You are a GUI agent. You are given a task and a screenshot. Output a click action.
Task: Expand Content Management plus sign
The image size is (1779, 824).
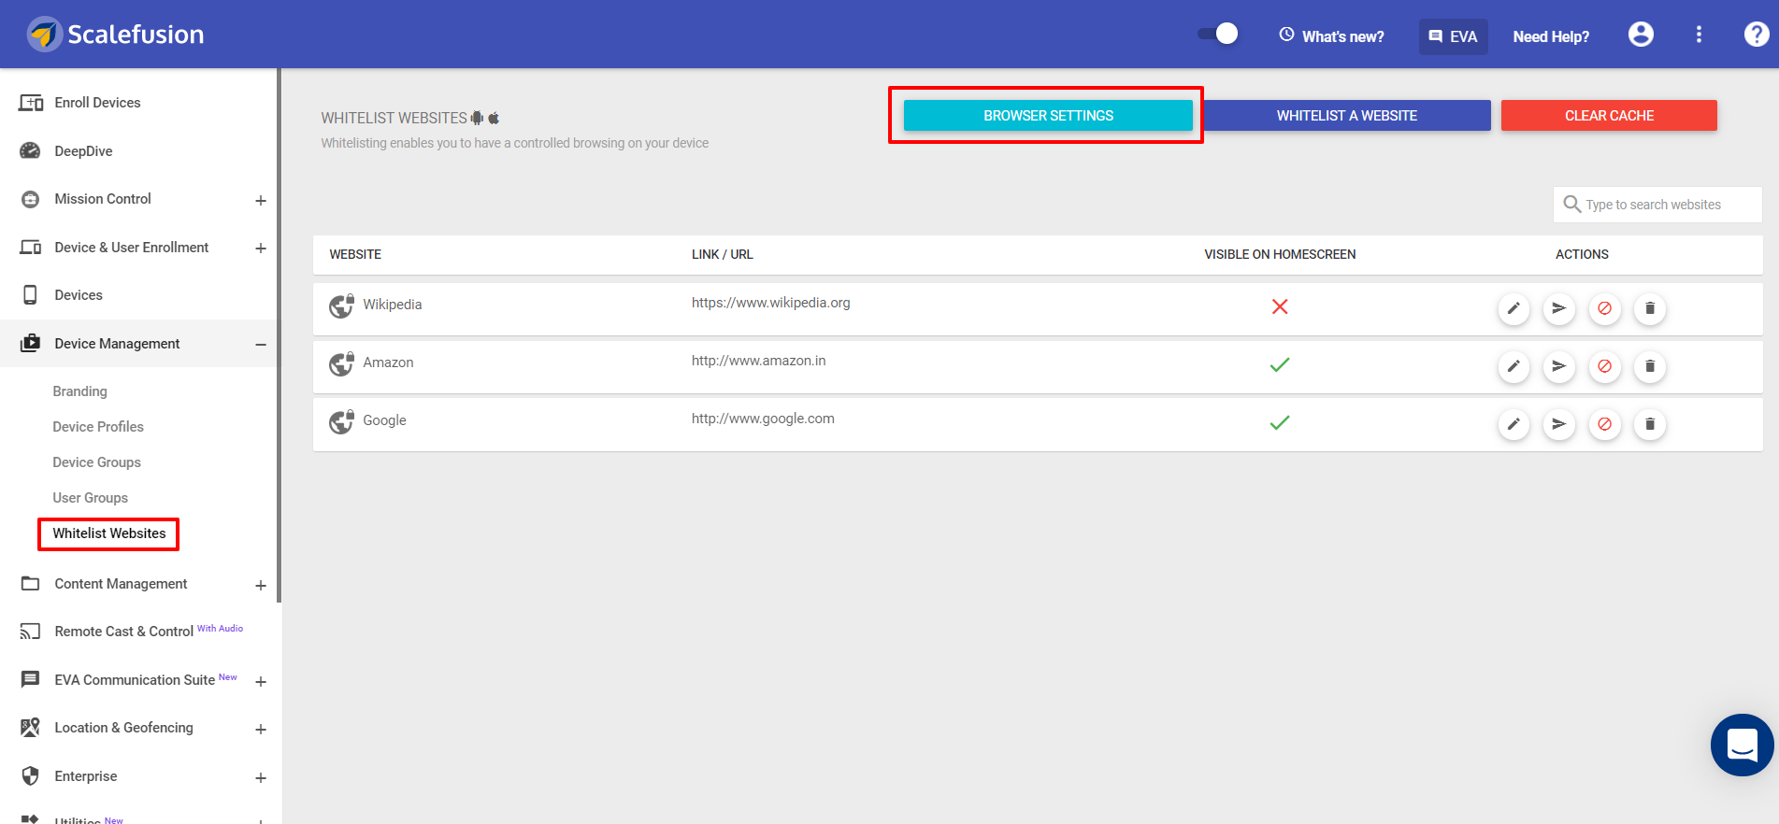pos(261,586)
